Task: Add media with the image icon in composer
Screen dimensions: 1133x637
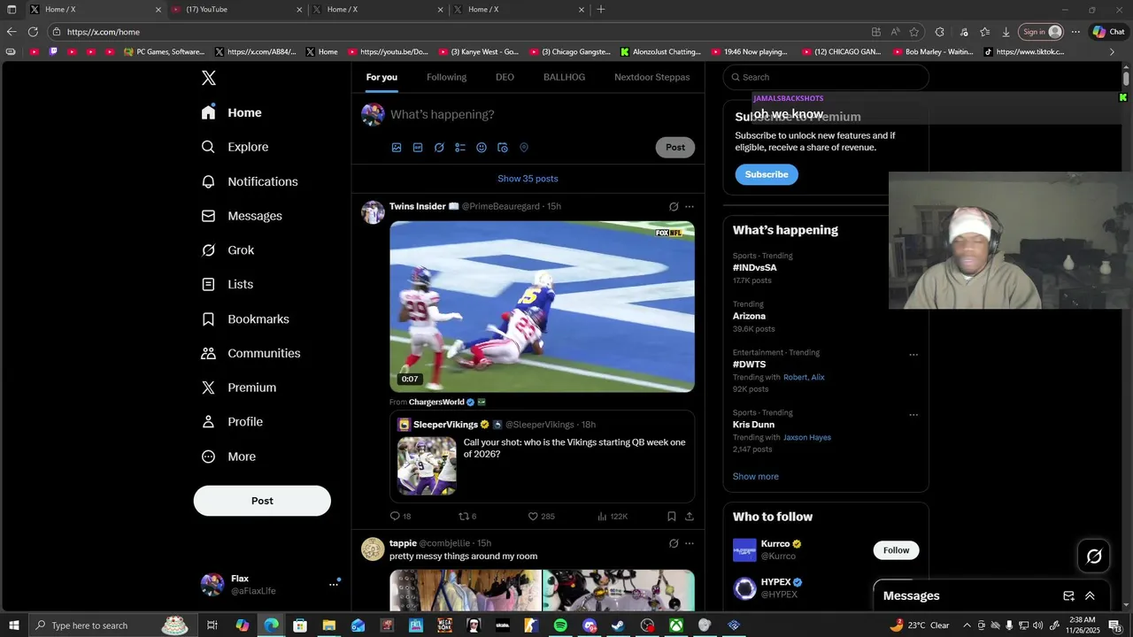Action: click(x=397, y=148)
